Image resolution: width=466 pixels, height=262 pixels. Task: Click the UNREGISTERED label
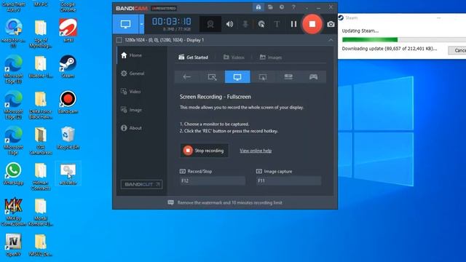[164, 8]
